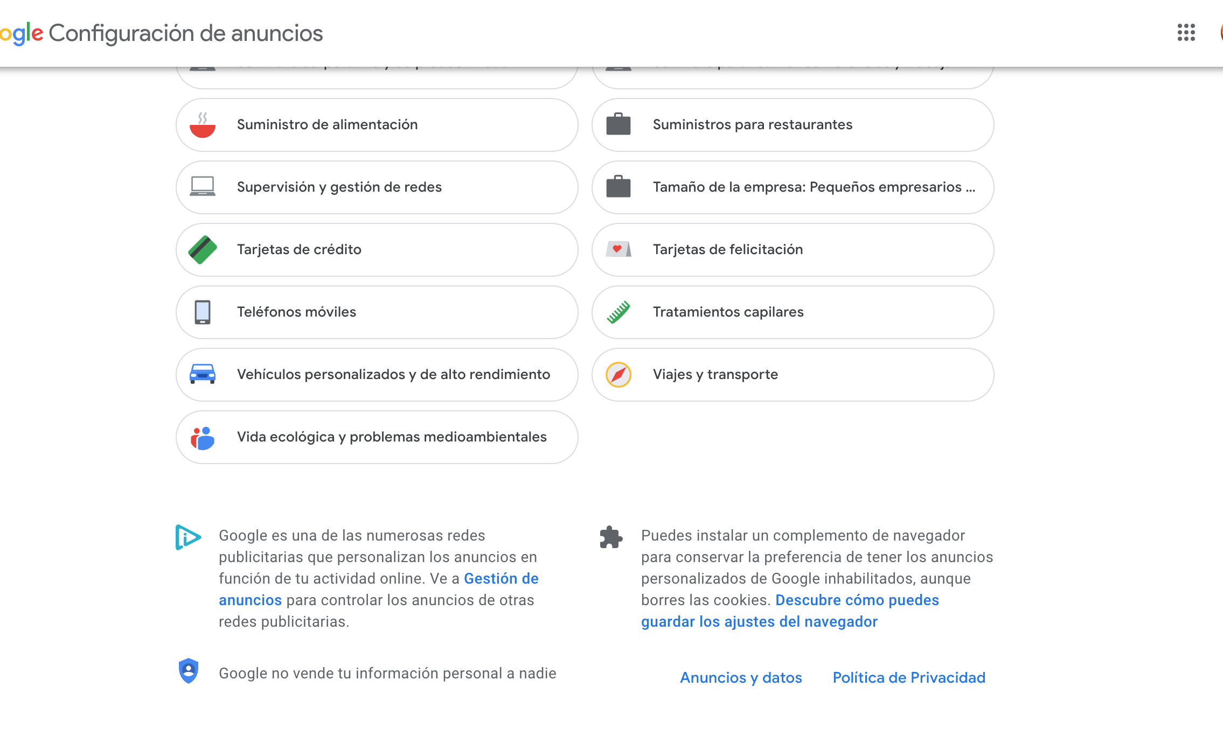This screenshot has width=1223, height=729.
Task: Open Suministros para restaurantes interest
Action: (752, 125)
